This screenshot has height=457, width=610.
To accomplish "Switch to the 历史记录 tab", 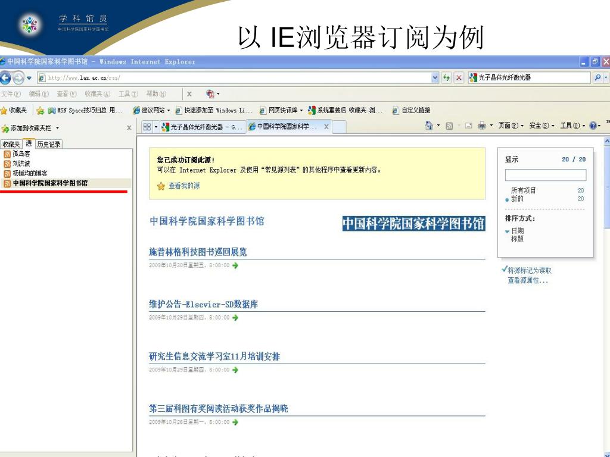I will [49, 144].
